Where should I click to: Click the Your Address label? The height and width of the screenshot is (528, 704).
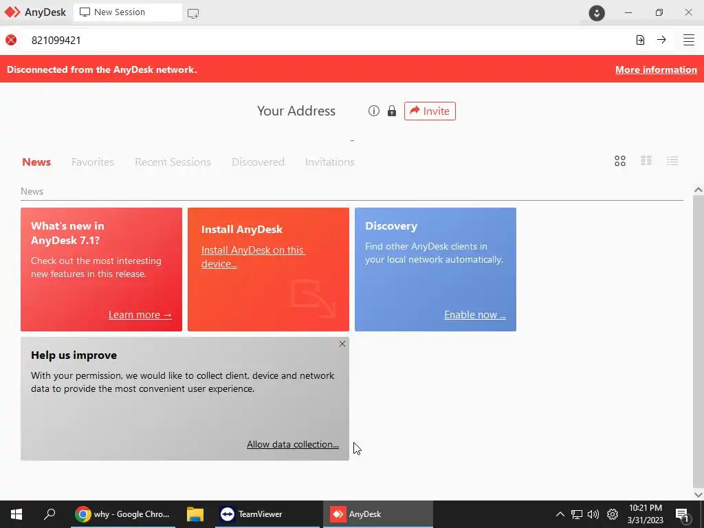coord(296,111)
